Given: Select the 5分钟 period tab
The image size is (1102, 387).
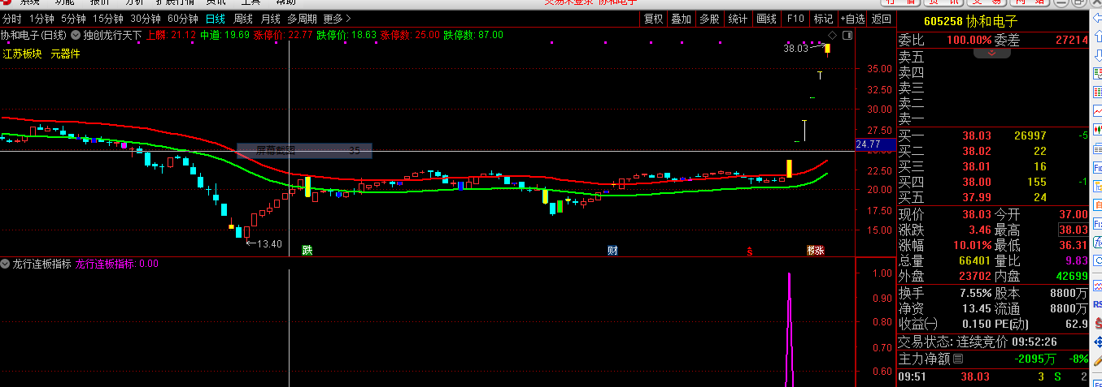Looking at the screenshot, I should tap(73, 19).
